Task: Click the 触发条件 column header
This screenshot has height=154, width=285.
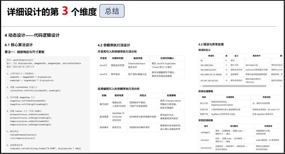Action: (x=257, y=56)
